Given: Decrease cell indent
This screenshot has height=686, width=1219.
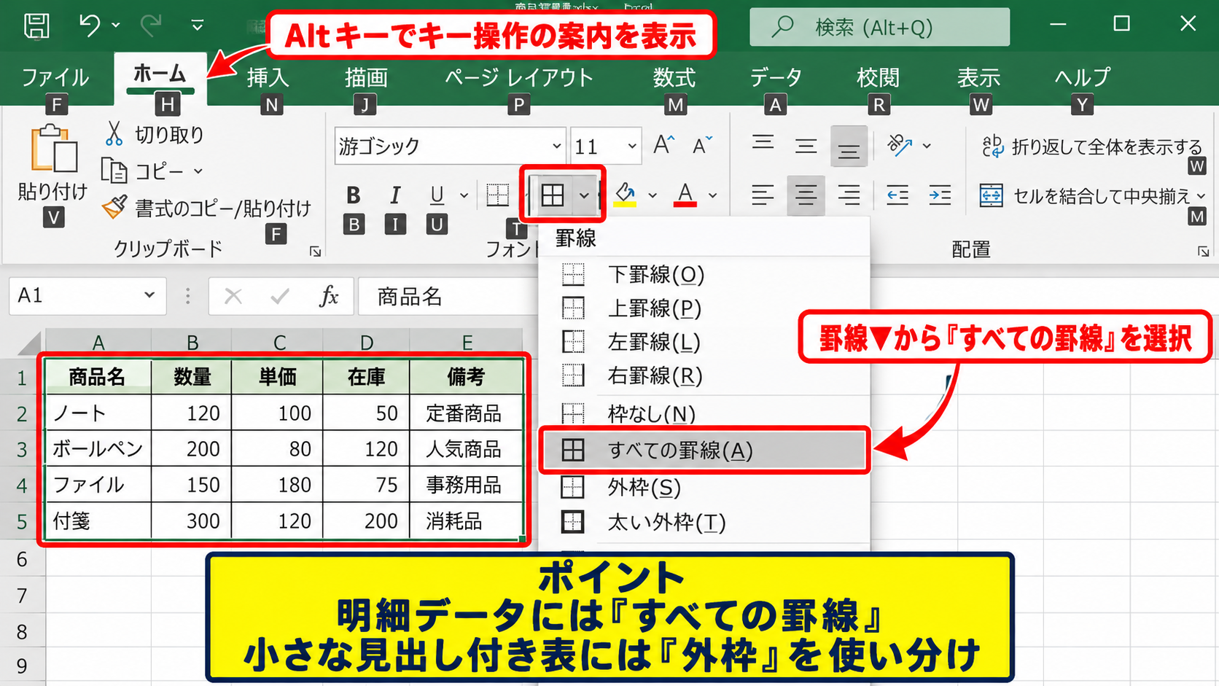Looking at the screenshot, I should pos(897,195).
